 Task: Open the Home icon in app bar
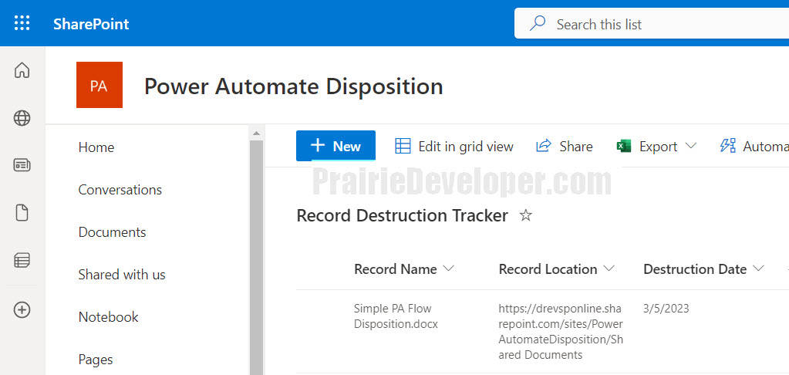coord(22,70)
